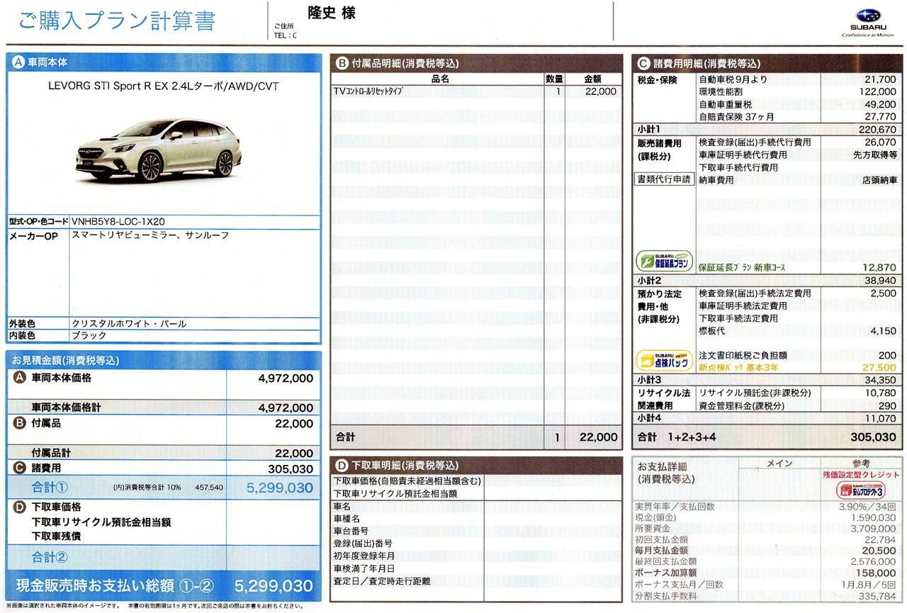Click the circled D in 下取車明細 header

342,466
